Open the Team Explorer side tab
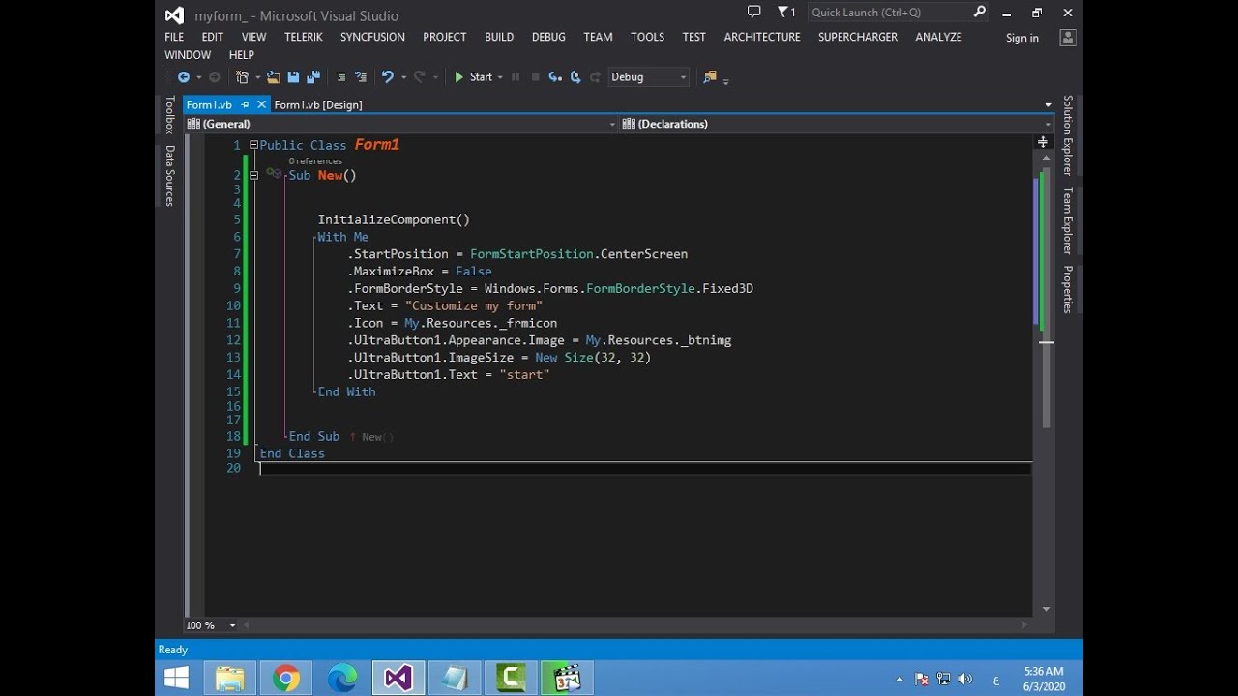Screen dimensions: 1238x696 tap(1068, 221)
